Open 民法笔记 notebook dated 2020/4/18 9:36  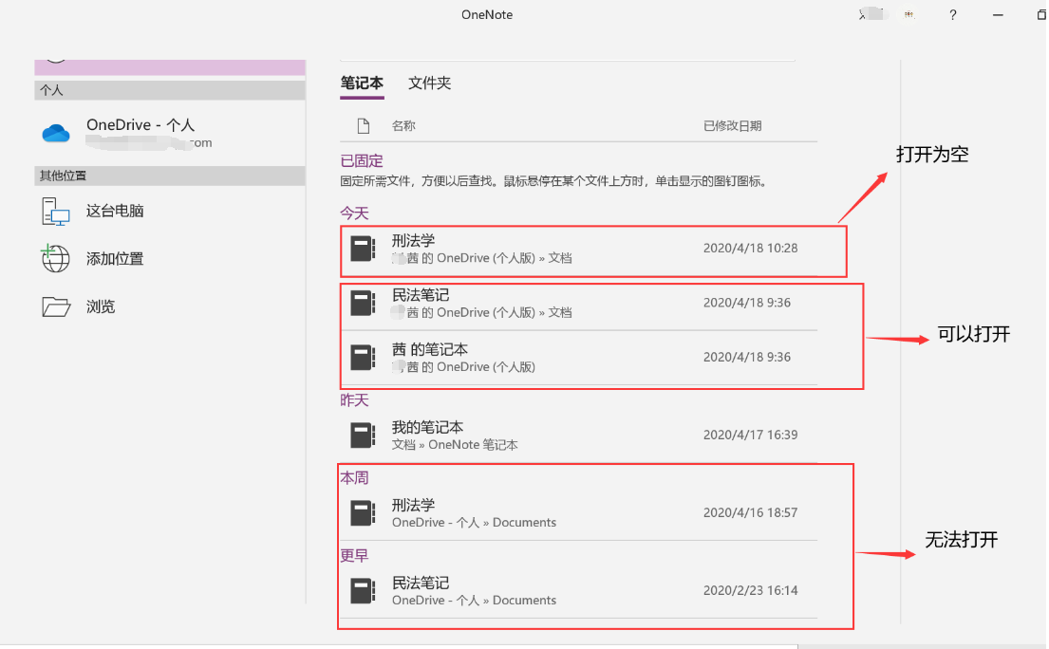point(579,304)
